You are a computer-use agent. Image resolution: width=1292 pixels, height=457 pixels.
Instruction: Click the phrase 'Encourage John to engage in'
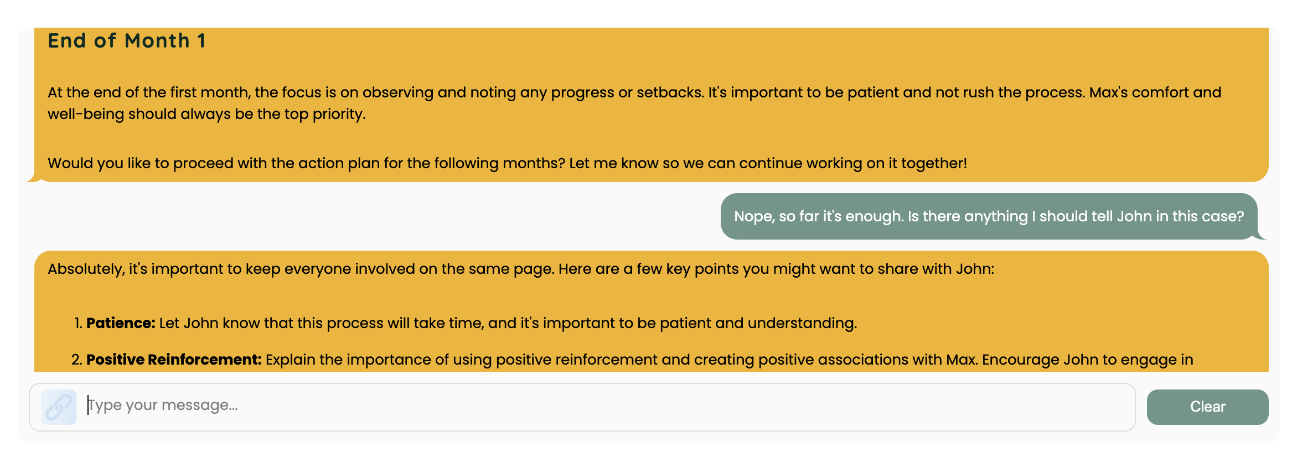(x=1088, y=360)
